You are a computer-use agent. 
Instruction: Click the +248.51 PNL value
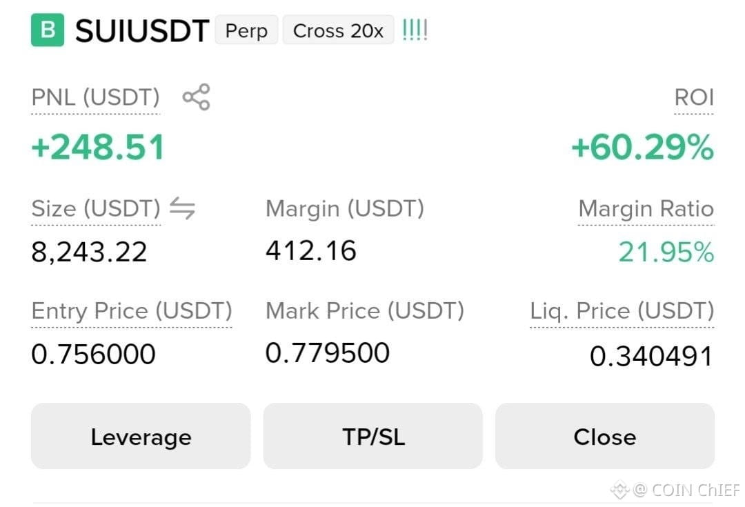98,147
